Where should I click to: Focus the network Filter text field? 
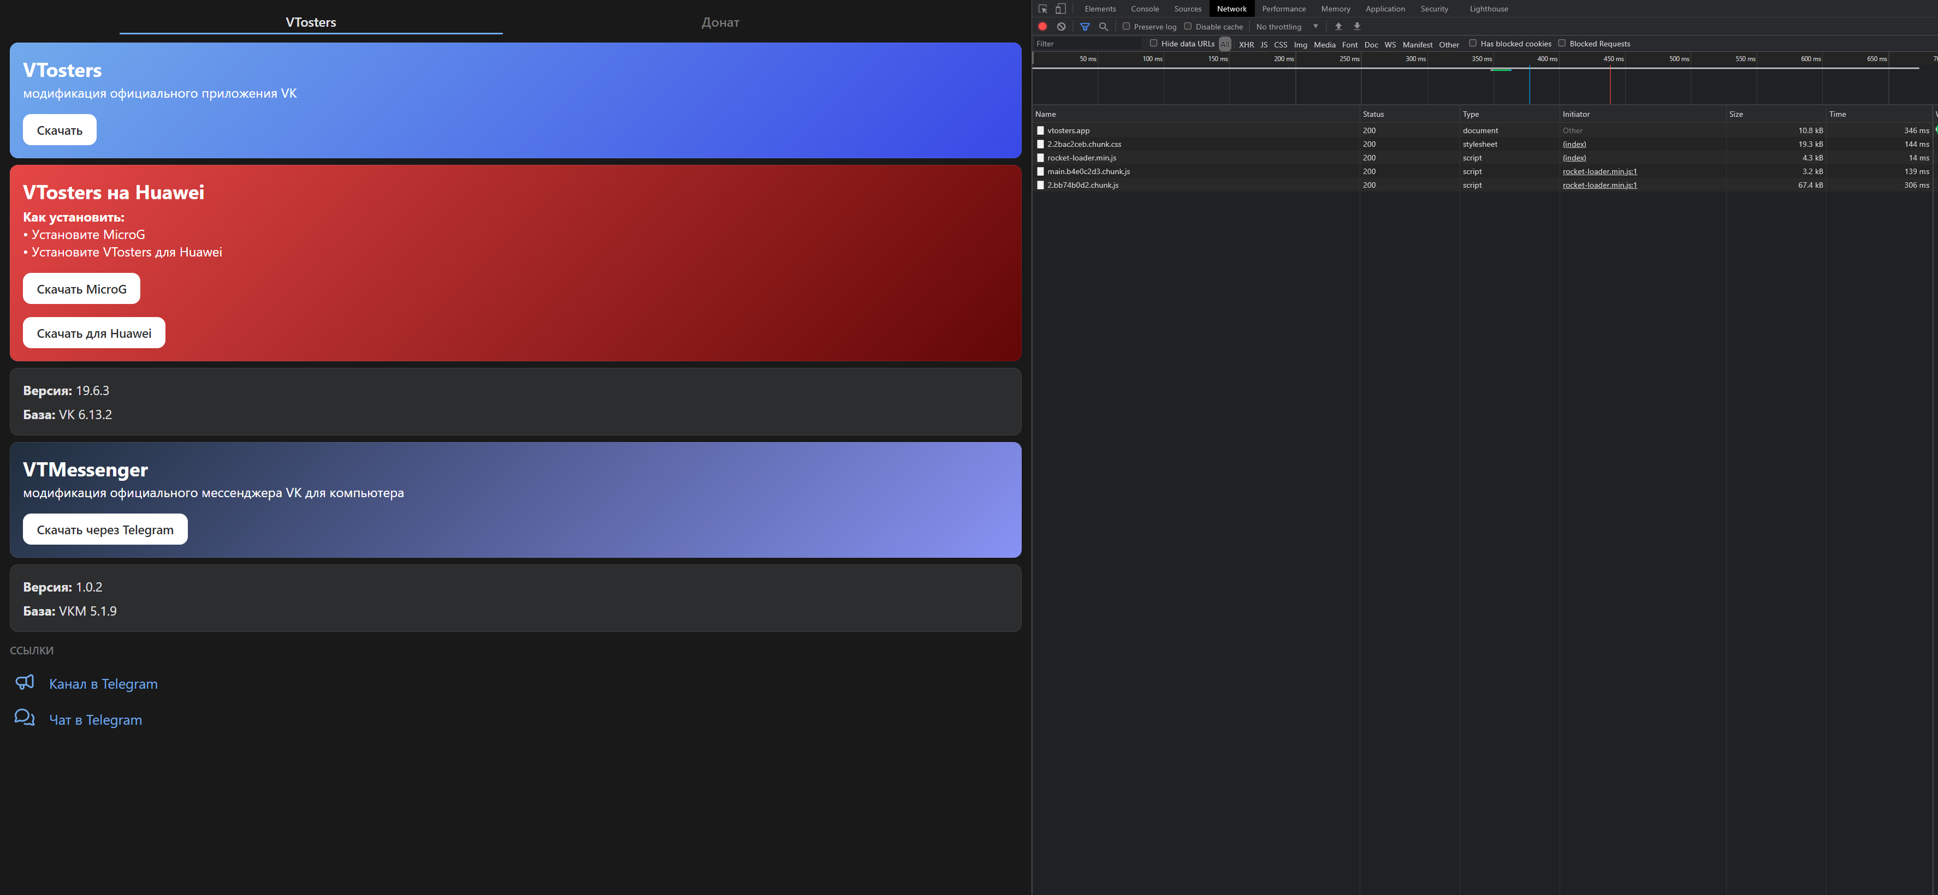click(1088, 44)
